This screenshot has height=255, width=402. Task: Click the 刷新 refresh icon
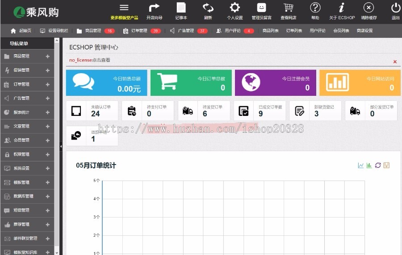pyautogui.click(x=208, y=8)
